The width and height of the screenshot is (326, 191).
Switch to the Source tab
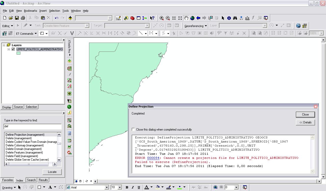click(18, 107)
